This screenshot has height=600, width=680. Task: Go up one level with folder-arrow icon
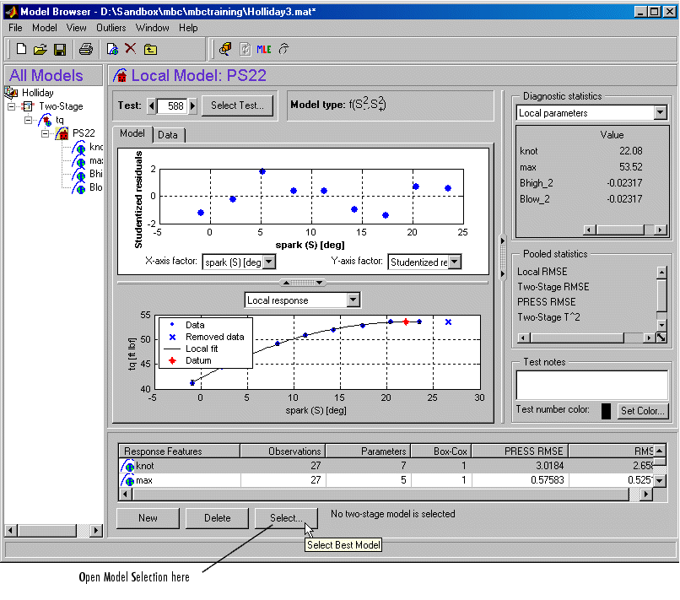point(150,50)
